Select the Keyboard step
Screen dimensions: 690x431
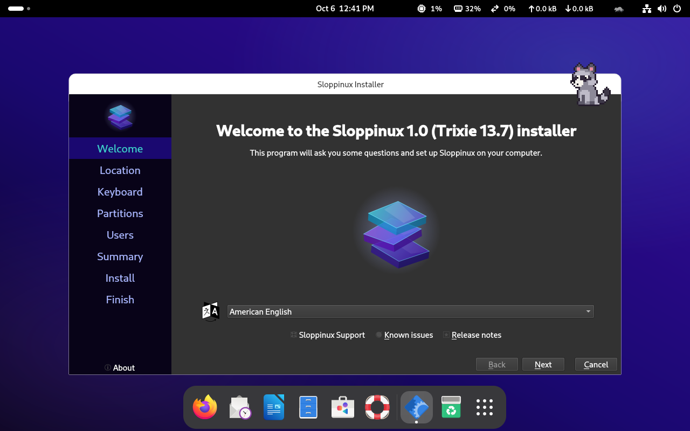pos(120,192)
